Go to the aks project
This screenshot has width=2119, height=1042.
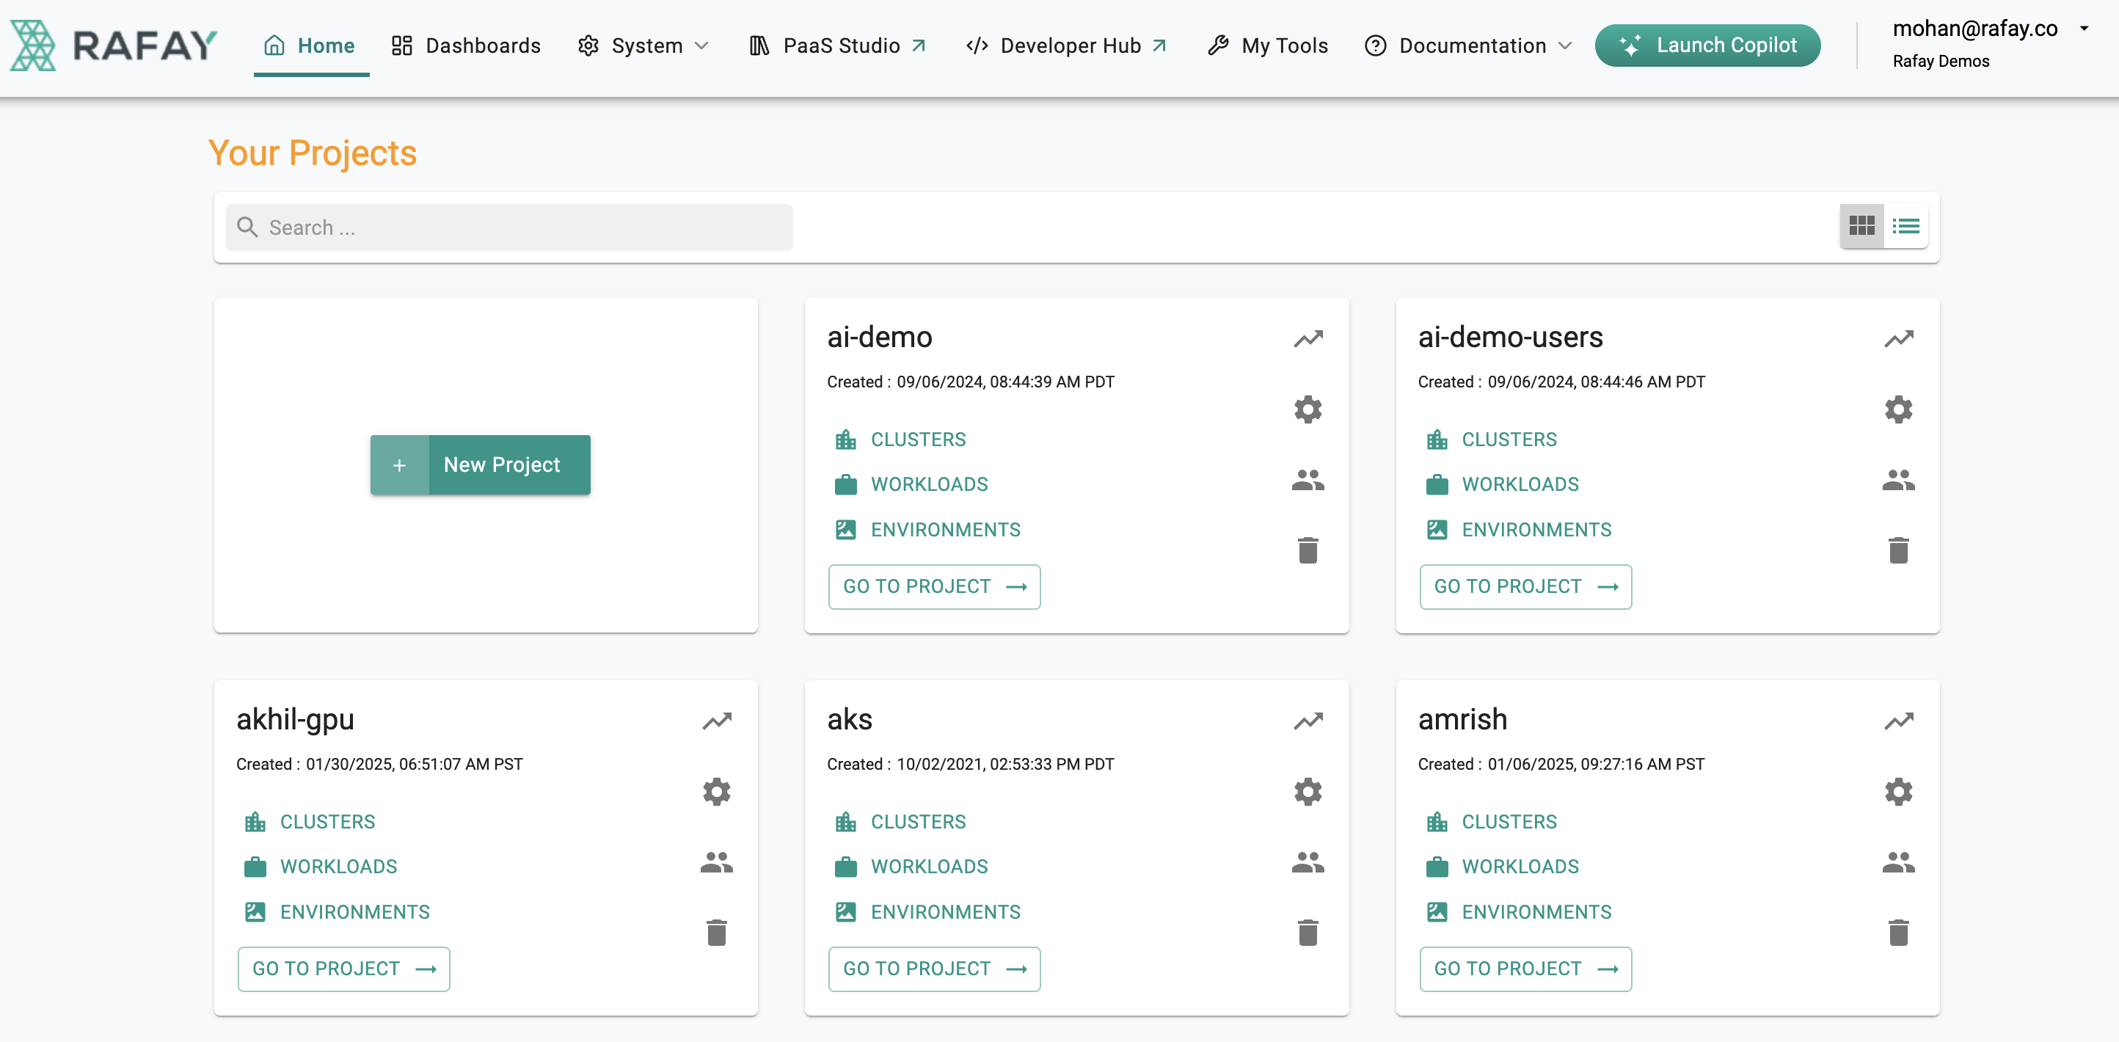tap(935, 969)
